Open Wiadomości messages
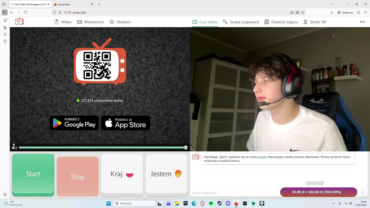 [90, 22]
